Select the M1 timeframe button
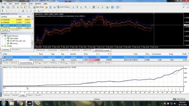 tap(45, 11)
